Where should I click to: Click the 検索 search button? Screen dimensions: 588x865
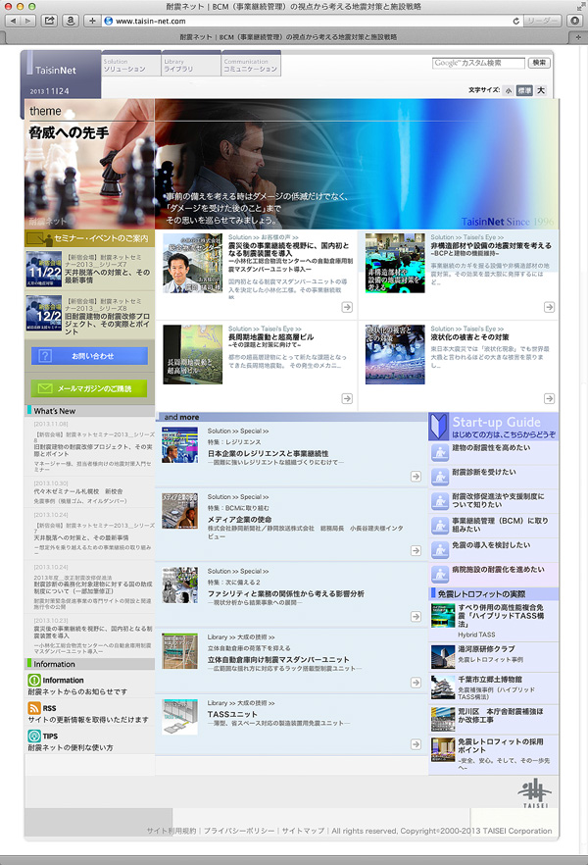click(x=539, y=63)
